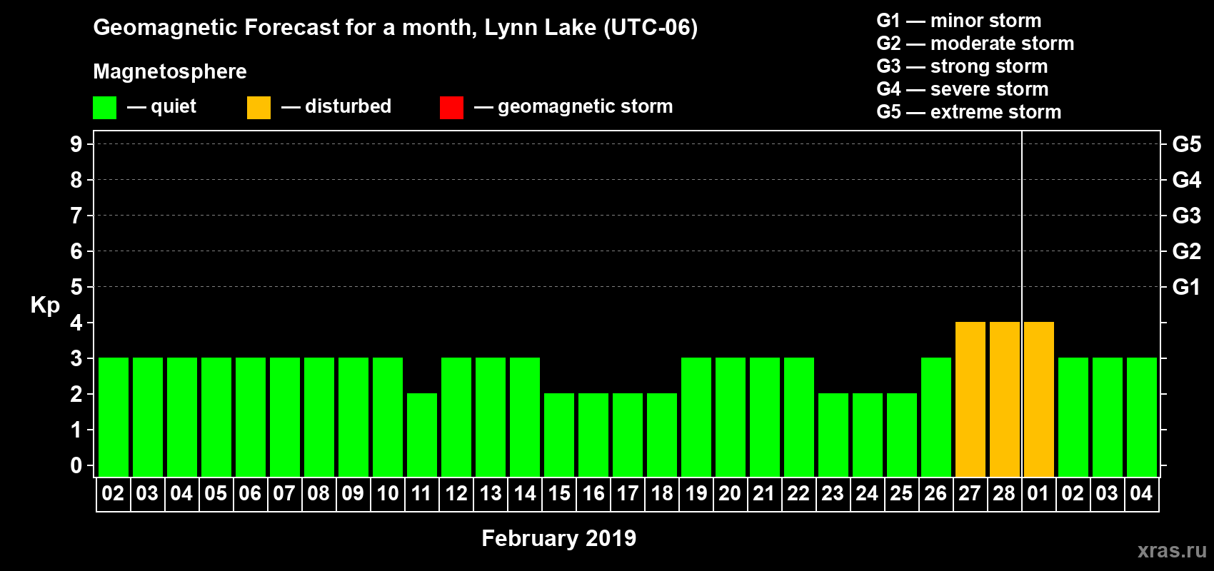Click the Kp value 9 on the left axis

(76, 144)
